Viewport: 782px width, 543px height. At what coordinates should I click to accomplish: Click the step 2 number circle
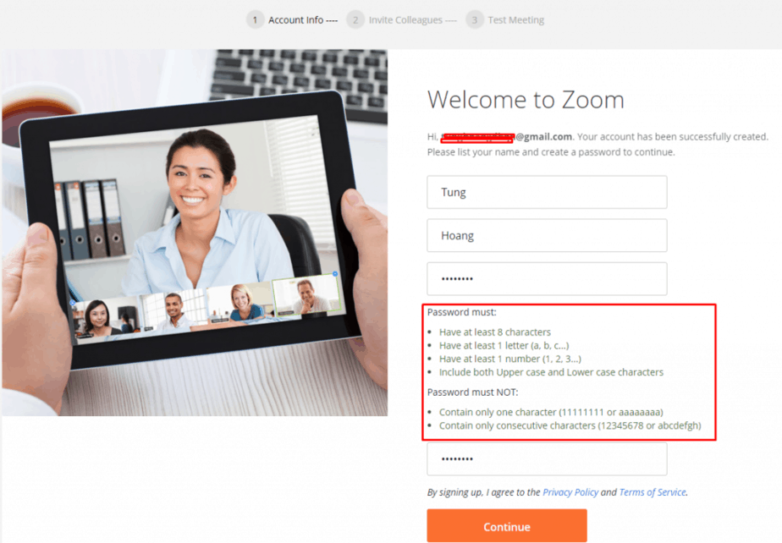click(355, 20)
